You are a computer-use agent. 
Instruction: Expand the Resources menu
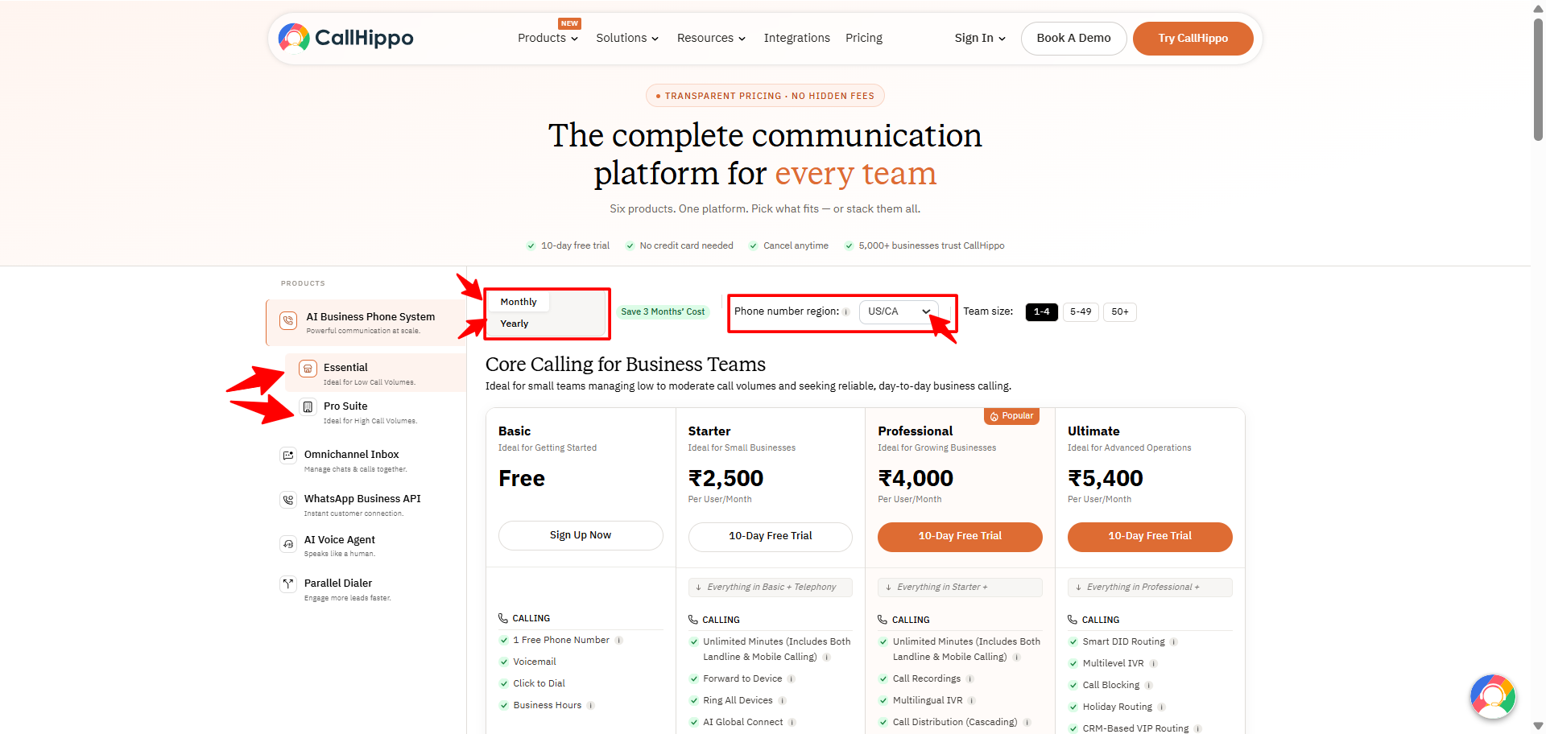(x=711, y=38)
